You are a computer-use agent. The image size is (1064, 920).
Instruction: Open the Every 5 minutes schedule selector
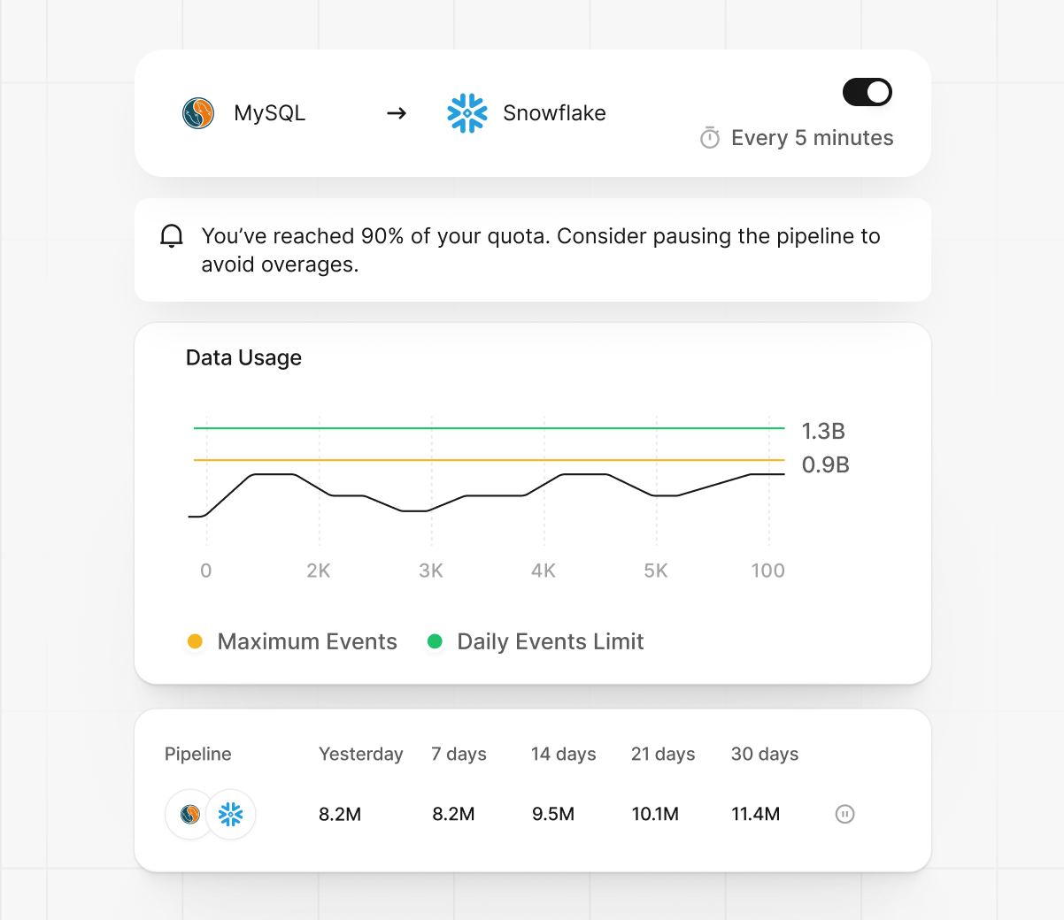(x=812, y=138)
